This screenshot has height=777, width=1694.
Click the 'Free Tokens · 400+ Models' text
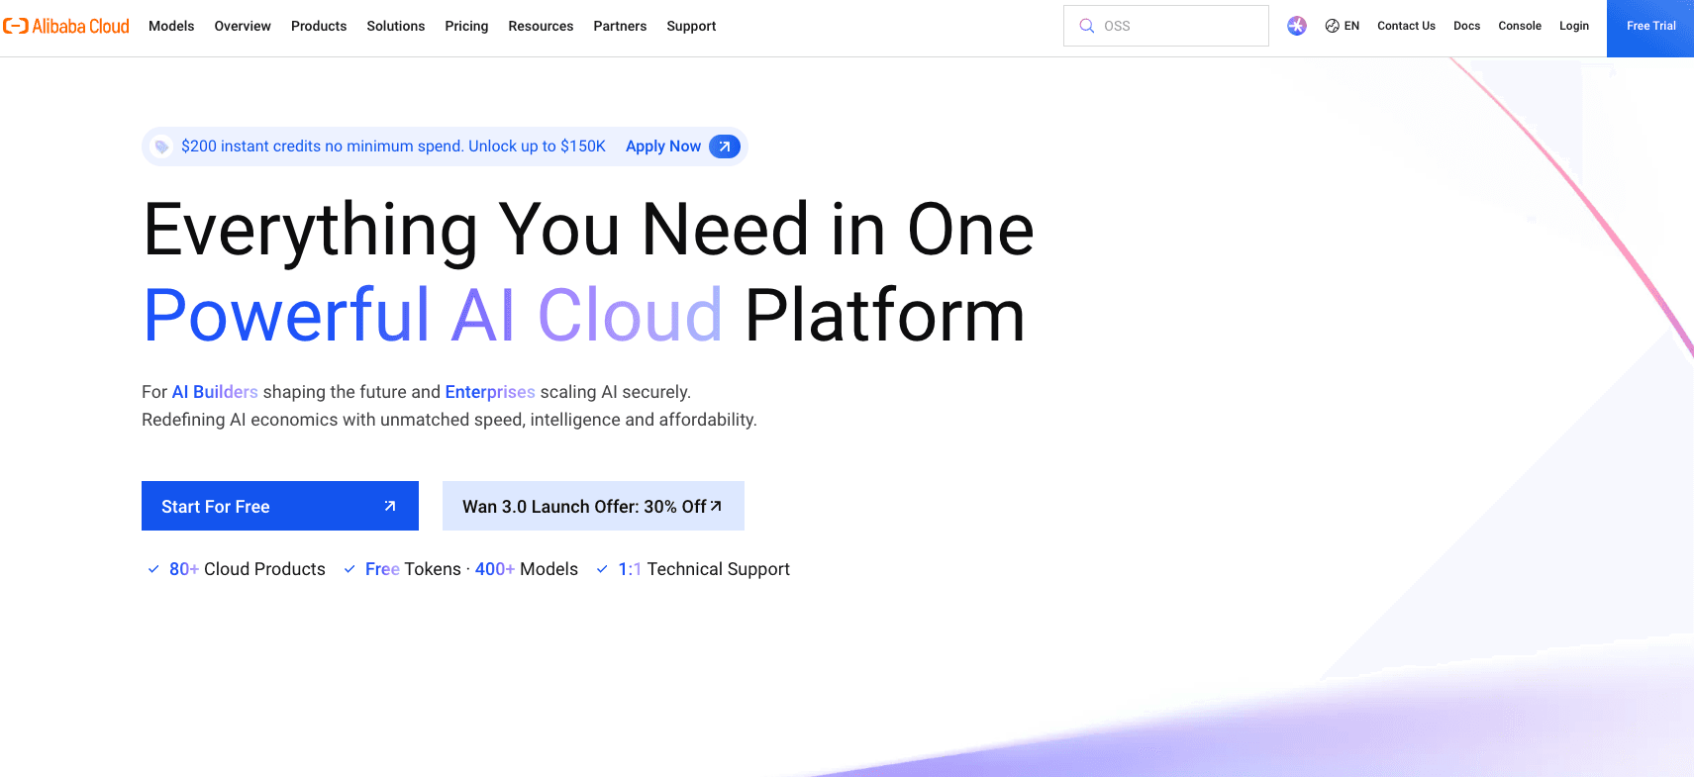[x=471, y=569]
